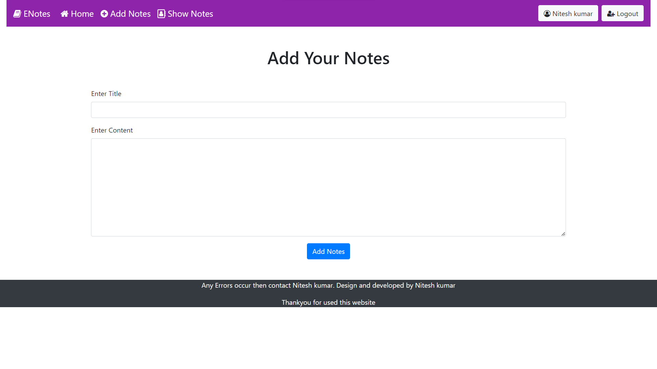
Task: Open the Nitesh kumar profile button
Action: click(x=568, y=13)
